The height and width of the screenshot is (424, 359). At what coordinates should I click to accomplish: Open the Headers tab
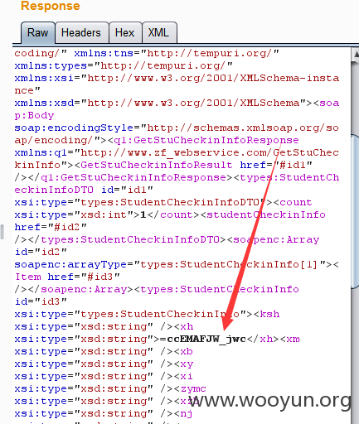pos(81,33)
